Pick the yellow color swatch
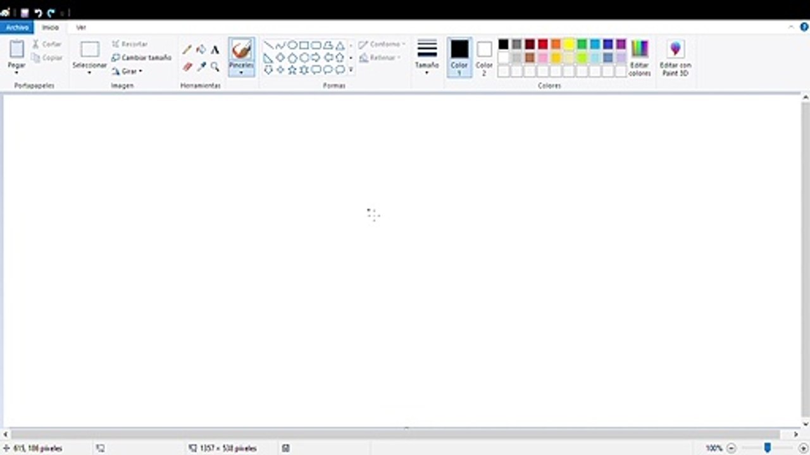Image resolution: width=810 pixels, height=455 pixels. (x=569, y=44)
